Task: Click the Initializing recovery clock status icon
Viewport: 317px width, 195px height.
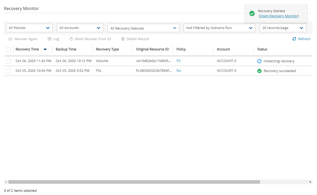Action: click(259, 61)
